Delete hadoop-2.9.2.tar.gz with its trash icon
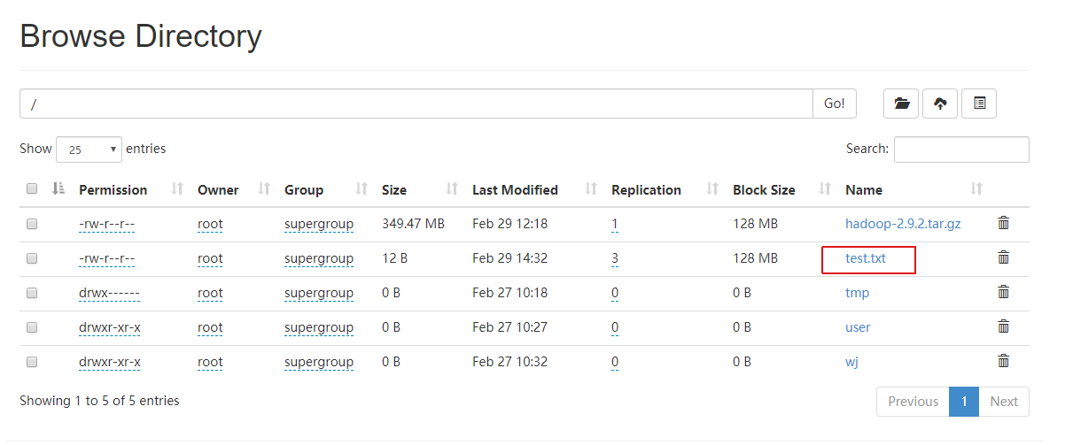 pyautogui.click(x=1004, y=223)
